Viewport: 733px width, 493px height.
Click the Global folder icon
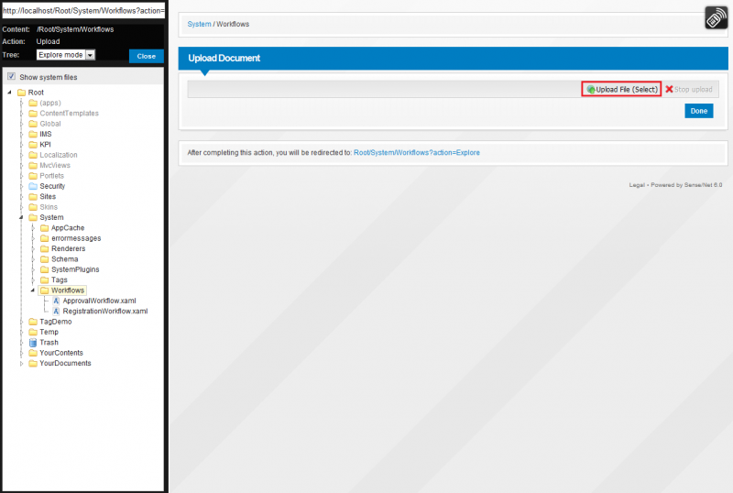click(33, 124)
